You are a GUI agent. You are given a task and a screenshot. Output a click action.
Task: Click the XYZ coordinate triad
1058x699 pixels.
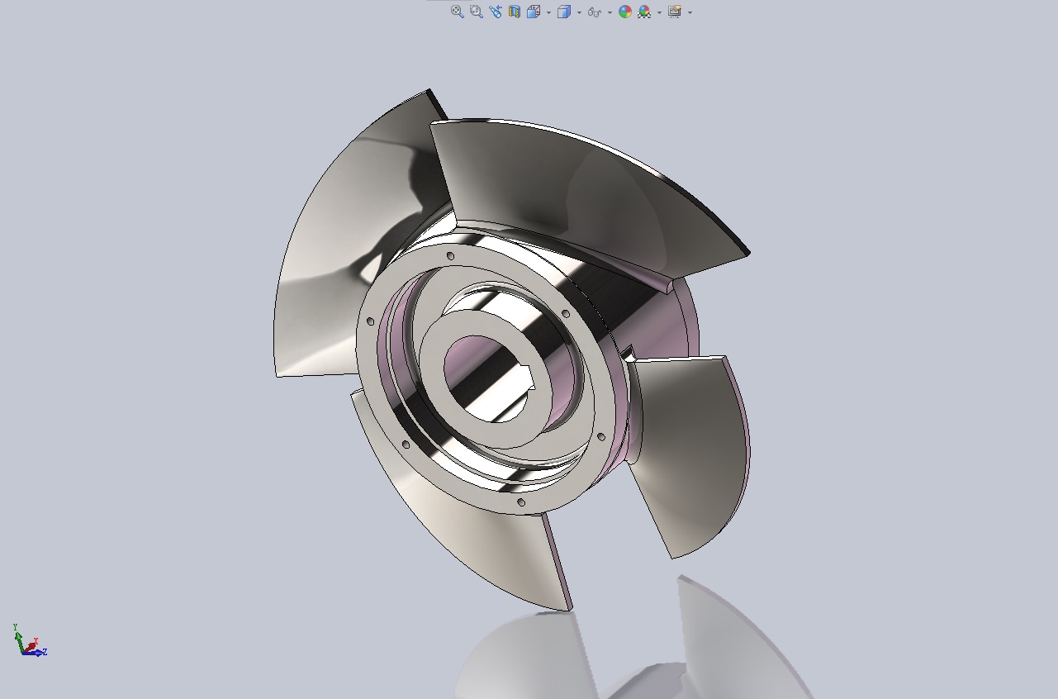point(29,641)
